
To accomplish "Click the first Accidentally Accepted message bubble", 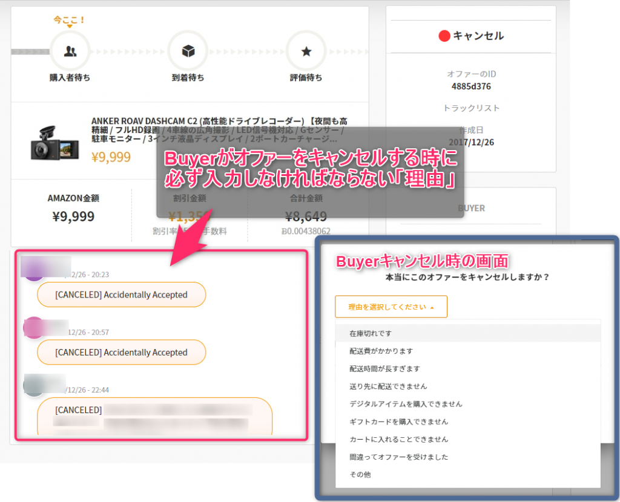I will (121, 295).
